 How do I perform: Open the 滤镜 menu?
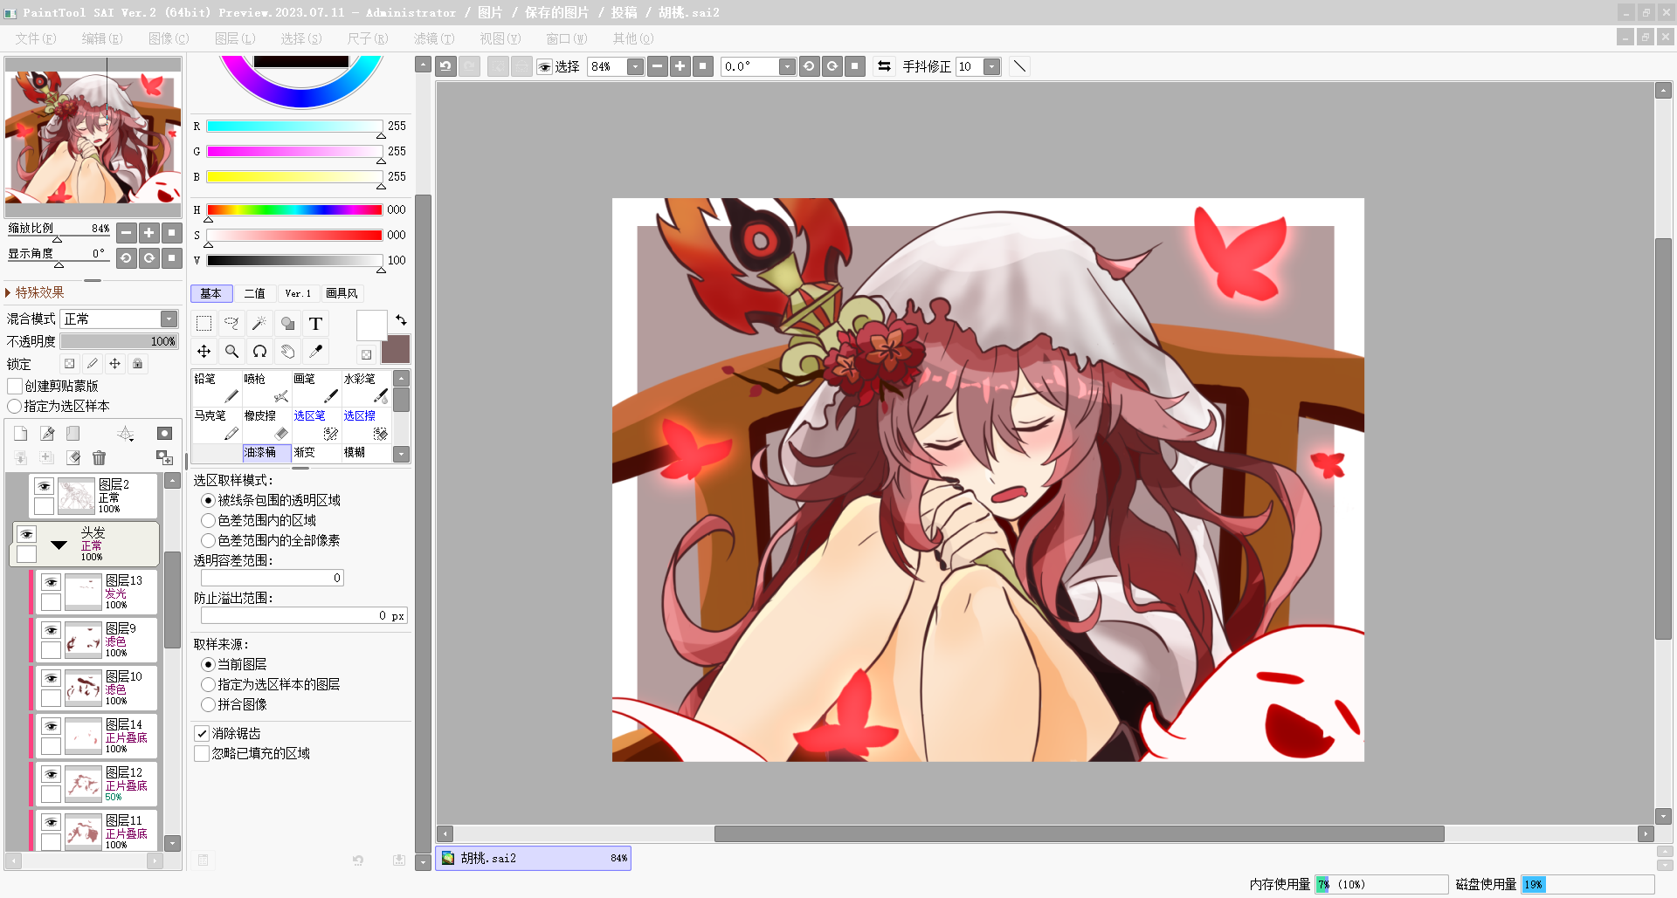[433, 38]
